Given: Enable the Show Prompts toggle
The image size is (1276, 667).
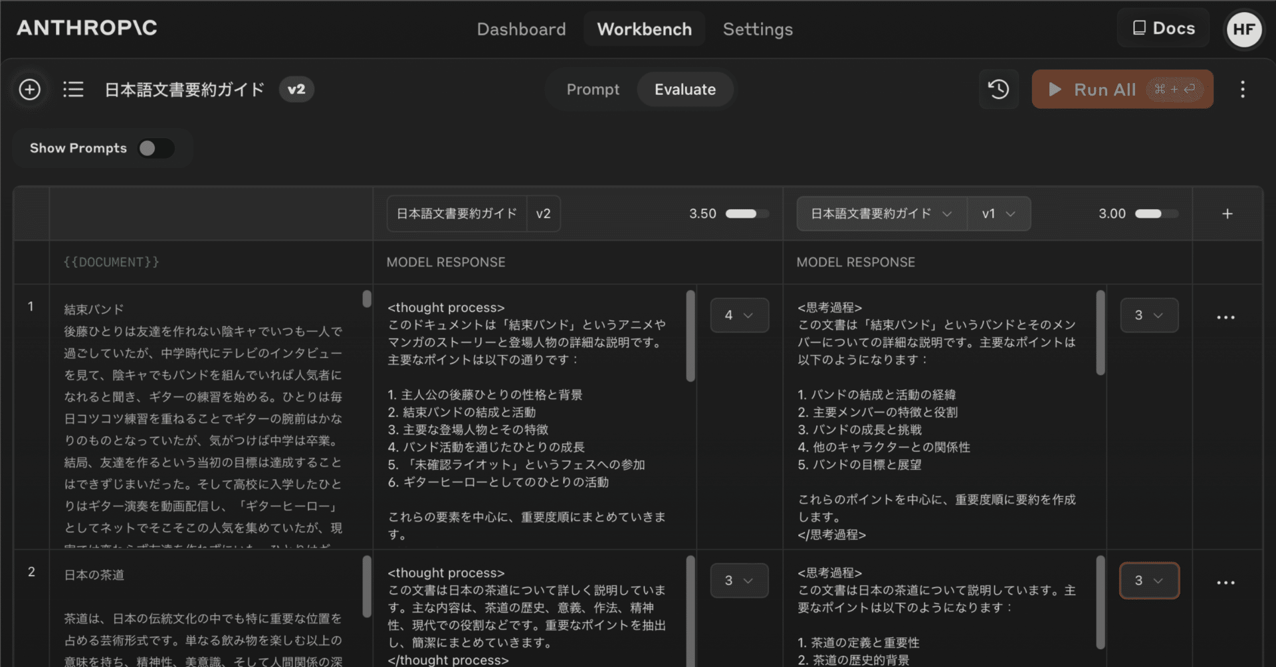Looking at the screenshot, I should coord(156,148).
